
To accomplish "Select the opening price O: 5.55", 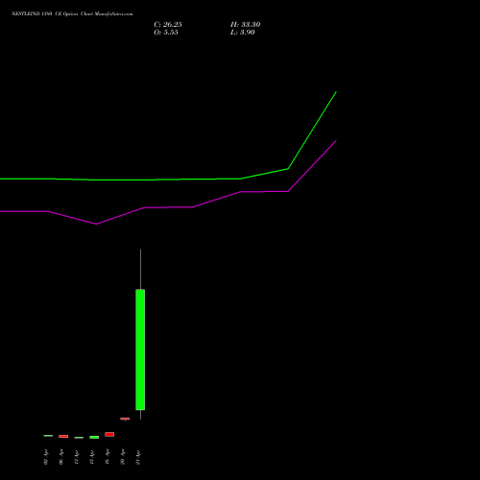I will click(166, 33).
